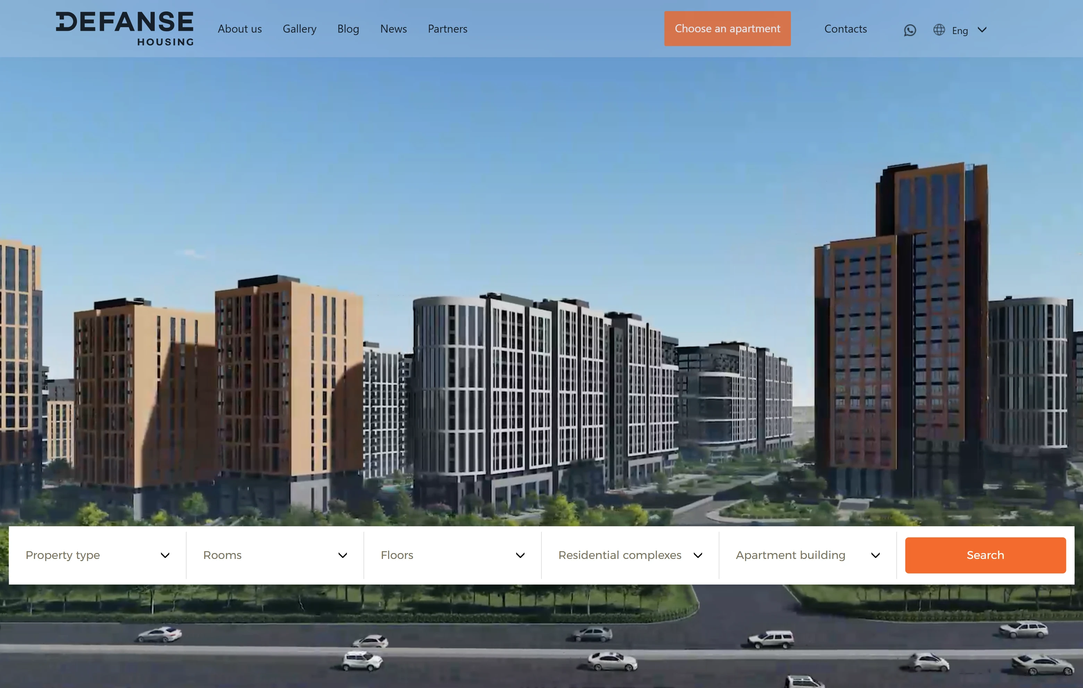The width and height of the screenshot is (1083, 688).
Task: Click the chevron next to Eng
Action: (982, 30)
